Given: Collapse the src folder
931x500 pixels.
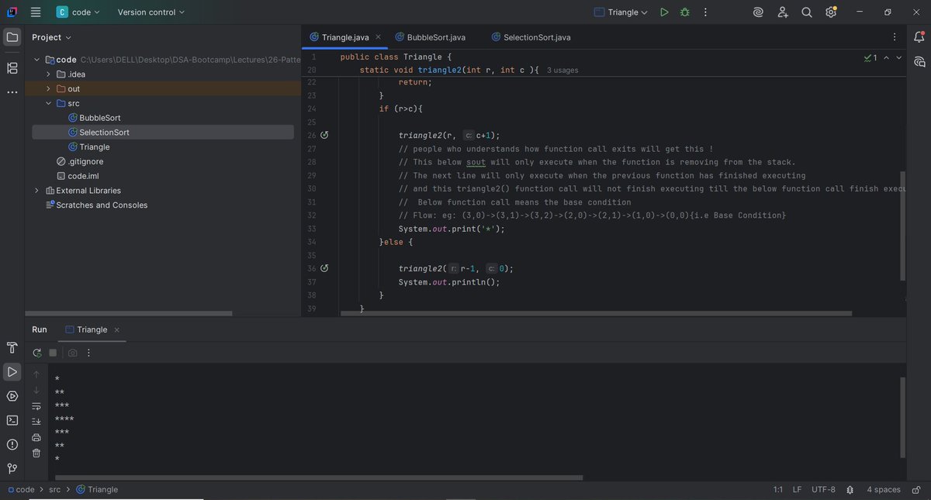Looking at the screenshot, I should pos(48,103).
